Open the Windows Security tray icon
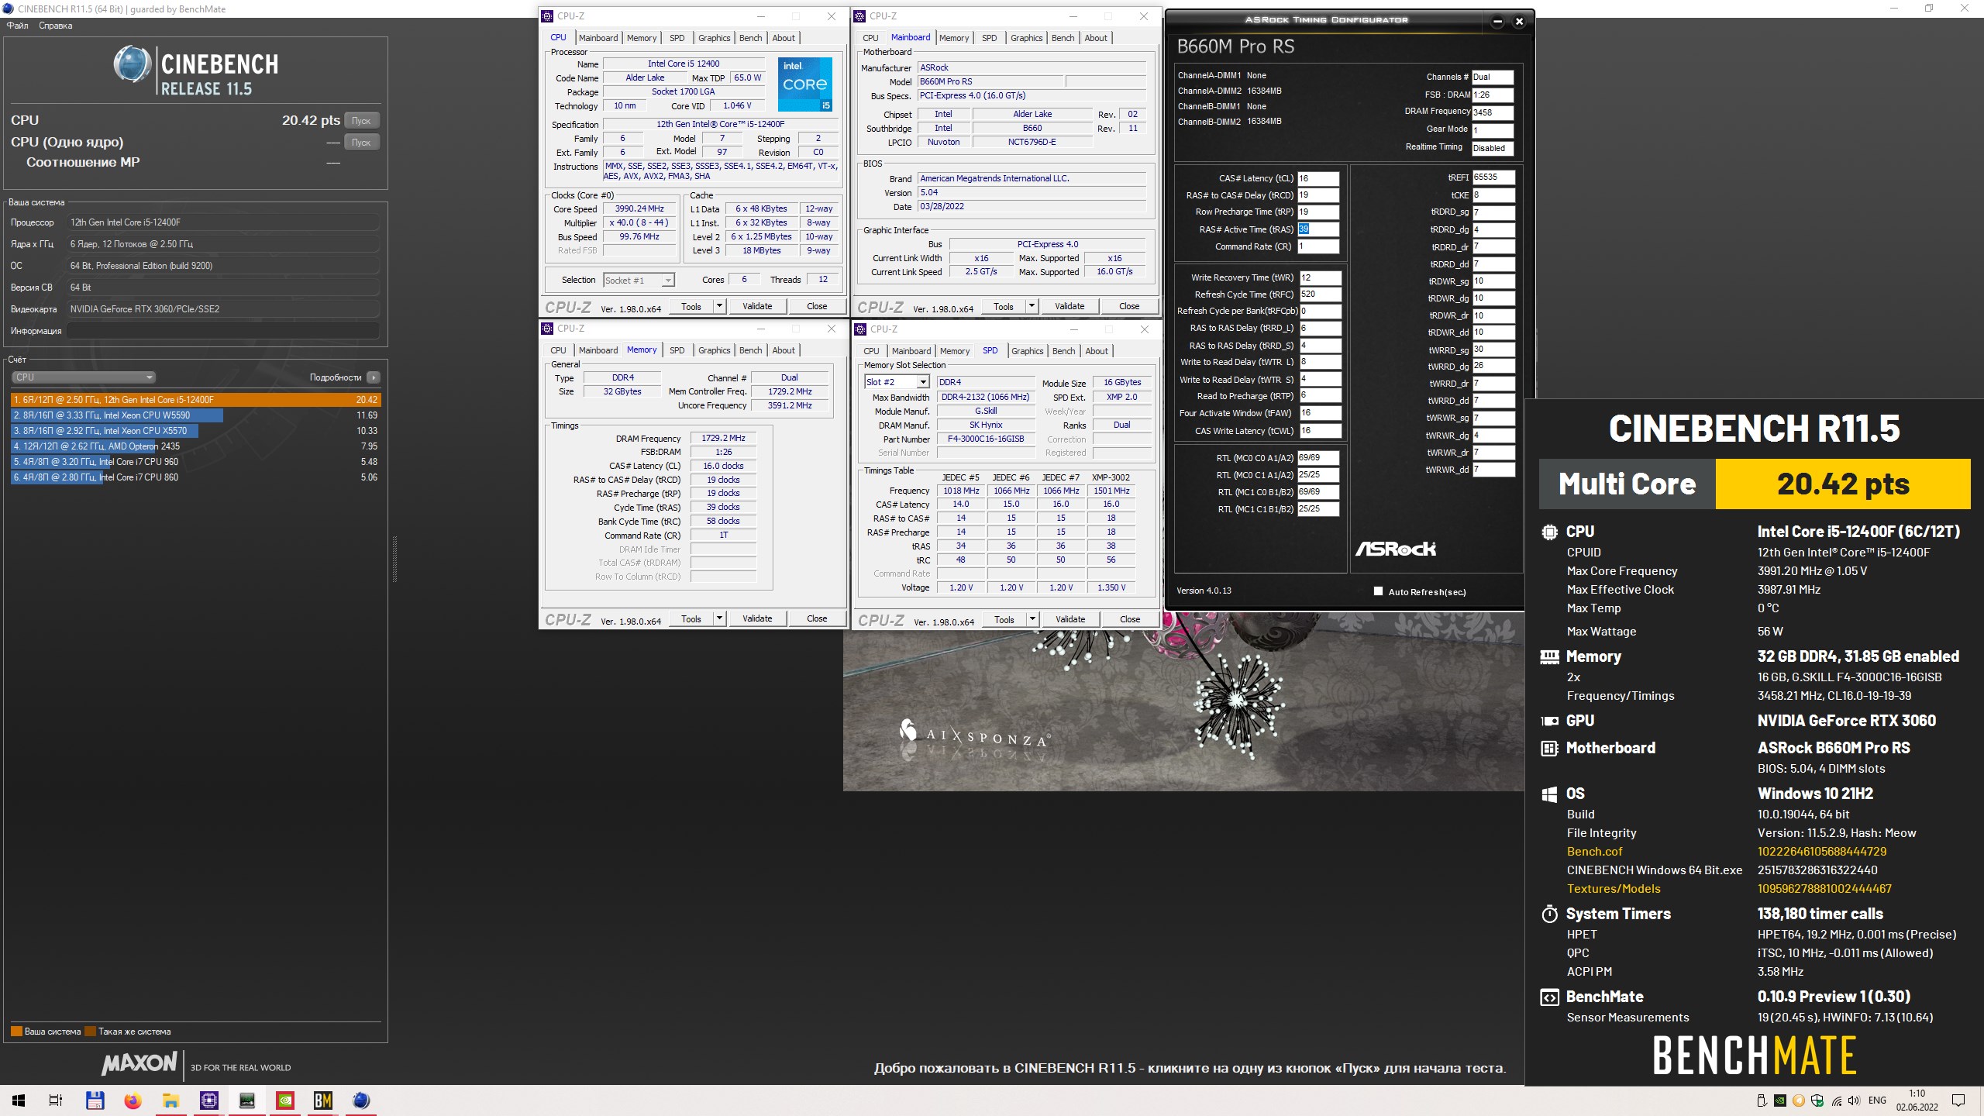This screenshot has width=1984, height=1116. point(1817,1100)
